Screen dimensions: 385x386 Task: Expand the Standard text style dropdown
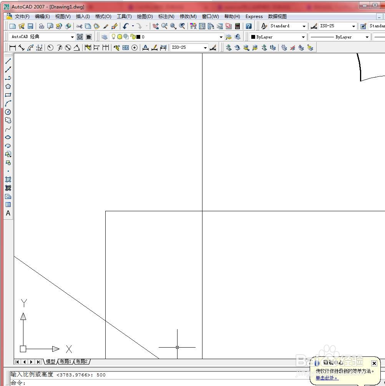[x=304, y=26]
